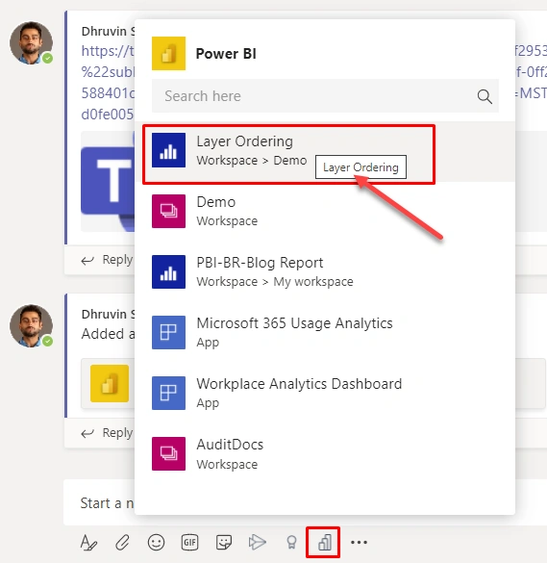This screenshot has width=547, height=563.
Task: Select the PBI-BR-Blog Report item
Action: tap(325, 272)
